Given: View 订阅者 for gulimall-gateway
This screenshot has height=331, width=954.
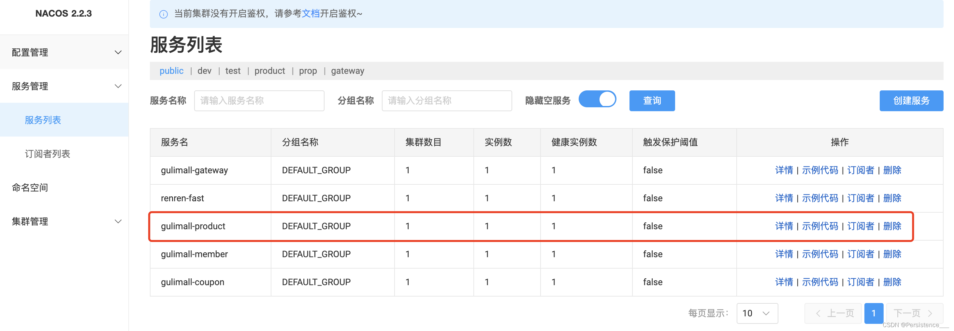Looking at the screenshot, I should pos(860,170).
